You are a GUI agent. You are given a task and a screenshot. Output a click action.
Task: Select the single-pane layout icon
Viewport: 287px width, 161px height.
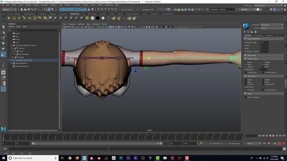click(x=3, y=72)
